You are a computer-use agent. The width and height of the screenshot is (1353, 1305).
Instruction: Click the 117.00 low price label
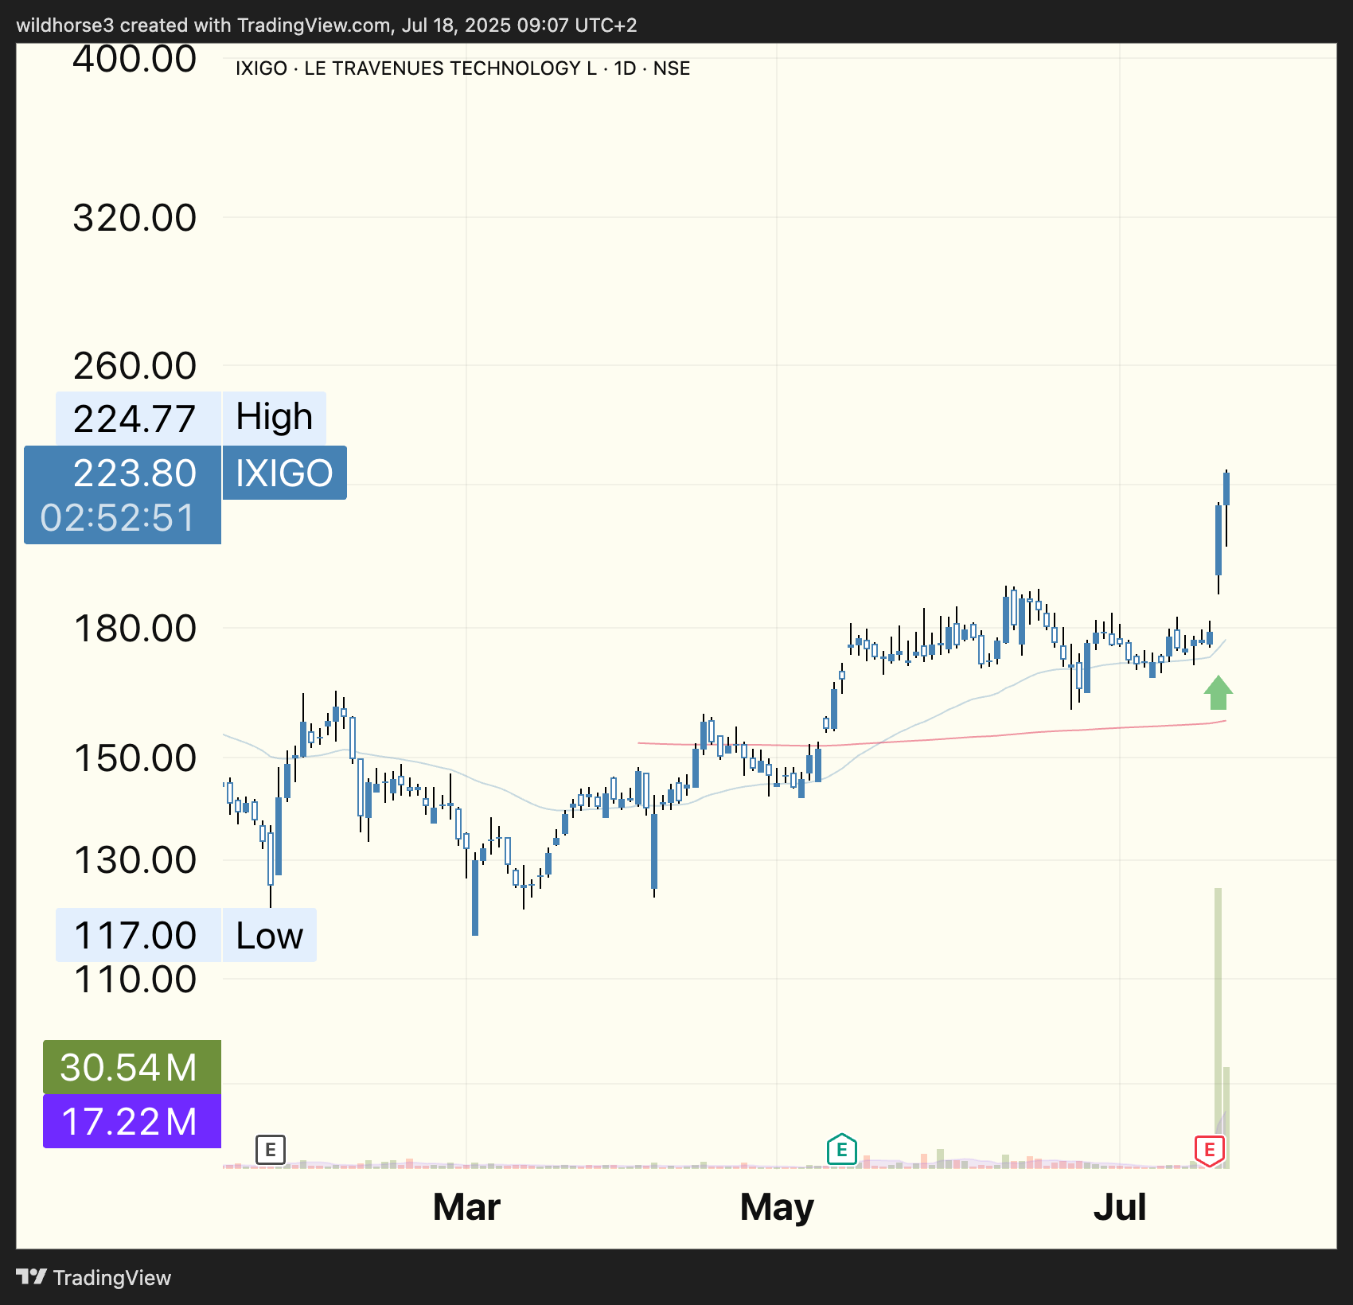(x=138, y=935)
